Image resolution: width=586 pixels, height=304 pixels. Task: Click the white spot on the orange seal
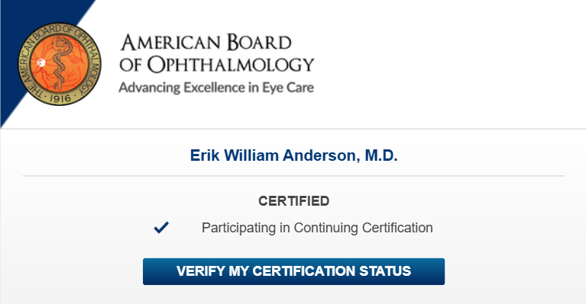(41, 62)
